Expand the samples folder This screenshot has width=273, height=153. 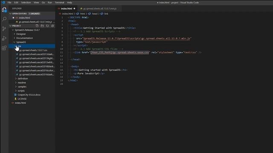[x=16, y=87]
